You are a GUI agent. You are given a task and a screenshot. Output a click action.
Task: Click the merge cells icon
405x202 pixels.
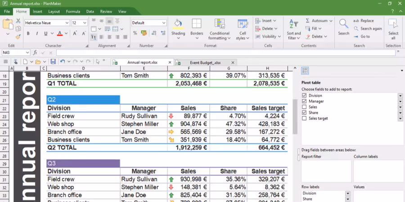tap(116, 29)
